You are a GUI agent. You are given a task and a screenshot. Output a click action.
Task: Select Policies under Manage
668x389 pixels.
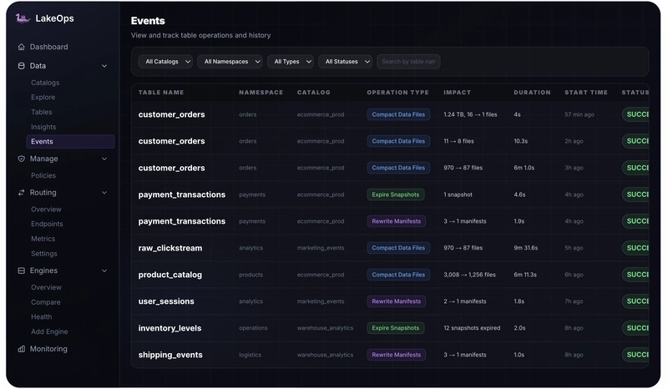tap(43, 175)
